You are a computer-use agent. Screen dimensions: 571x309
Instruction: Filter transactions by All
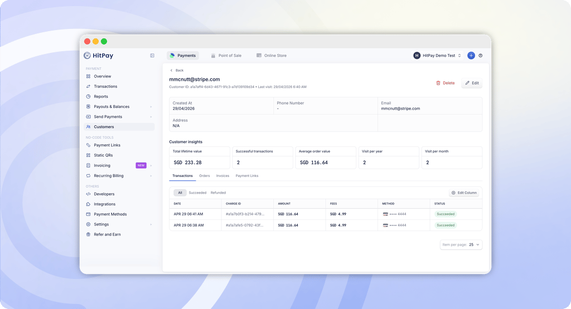pyautogui.click(x=180, y=193)
